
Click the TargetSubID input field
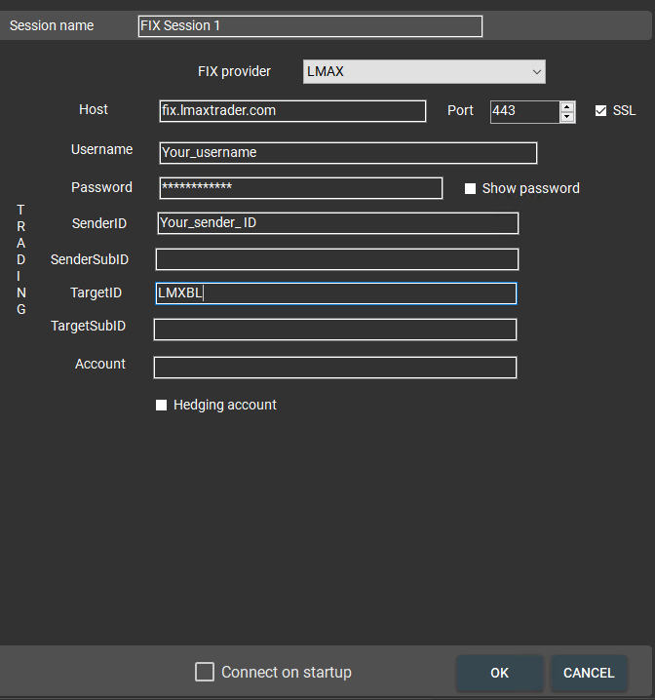click(x=335, y=330)
